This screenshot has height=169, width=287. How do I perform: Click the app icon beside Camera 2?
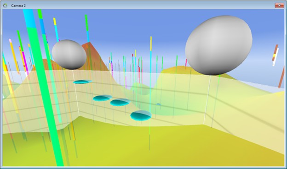[5, 5]
